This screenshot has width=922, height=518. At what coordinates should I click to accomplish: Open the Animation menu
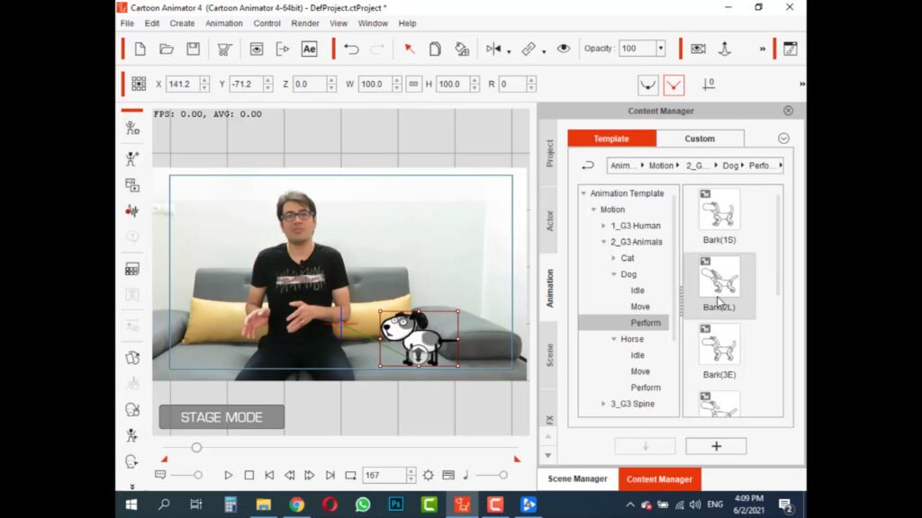224,23
